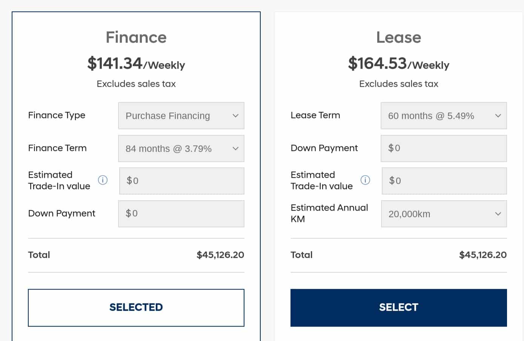Image resolution: width=524 pixels, height=341 pixels.
Task: Click the Finance Term chevron arrow
Action: [235, 148]
